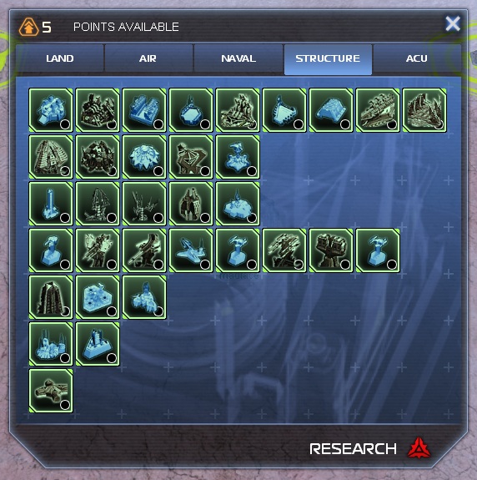The image size is (477, 480).
Task: Switch to the LAND research tab
Action: pos(60,58)
